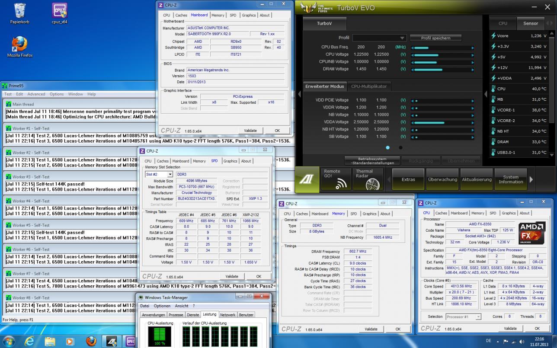Image resolution: width=557 pixels, height=348 pixels.
Task: Click the Show desktop strip beside the clock
Action: click(x=554, y=341)
